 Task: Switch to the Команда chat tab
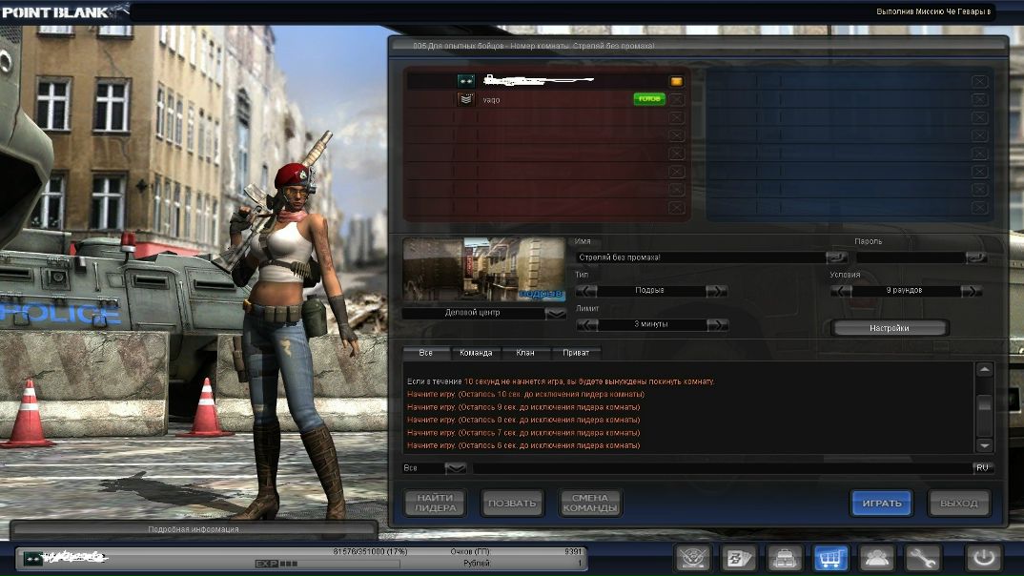(476, 353)
